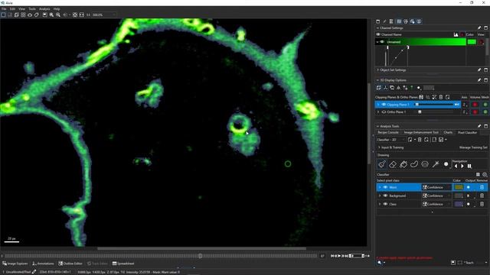Select the paintbrush drawing tool
This screenshot has width=490, height=275.
pyautogui.click(x=382, y=164)
